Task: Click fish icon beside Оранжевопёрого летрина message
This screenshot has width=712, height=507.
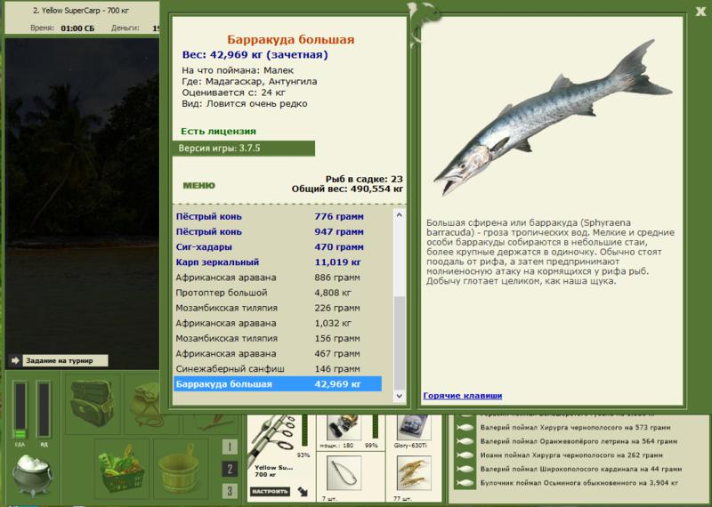Action: (x=465, y=441)
